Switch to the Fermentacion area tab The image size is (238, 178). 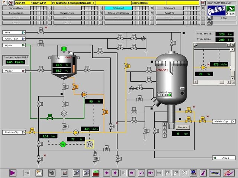(16, 13)
